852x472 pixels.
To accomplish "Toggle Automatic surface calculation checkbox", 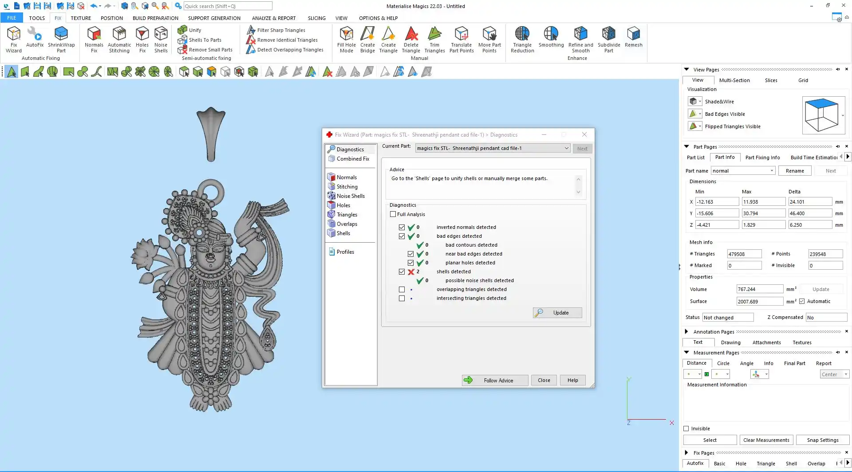I will tap(802, 301).
